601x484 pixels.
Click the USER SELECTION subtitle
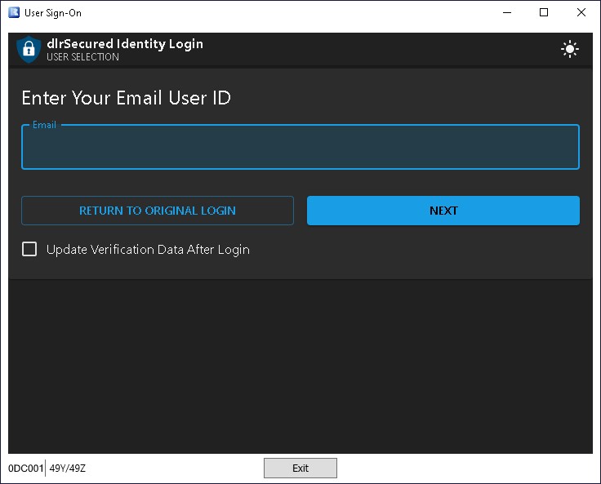82,57
